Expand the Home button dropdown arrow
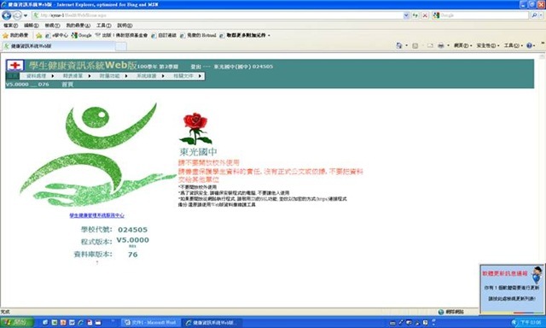This screenshot has height=328, width=546. coord(406,45)
